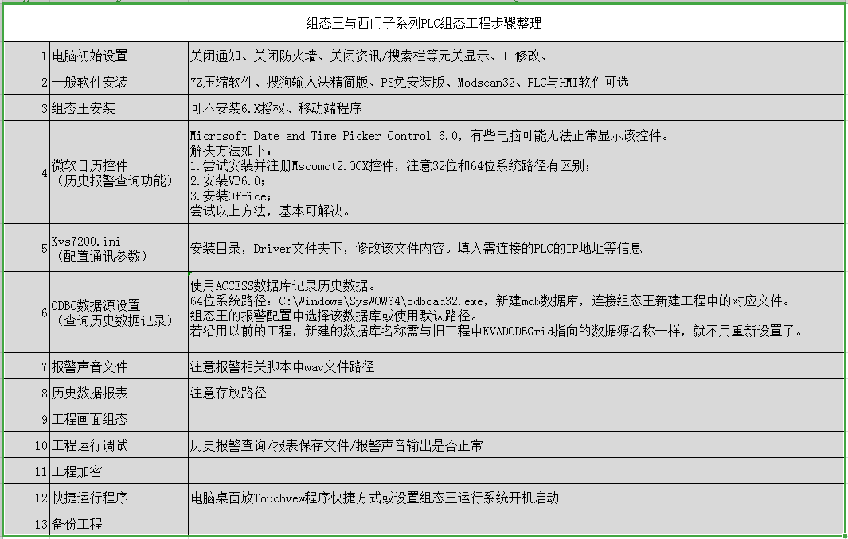Select the Kvs7200.ini step cell
Image resolution: width=848 pixels, height=539 pixels.
[118, 247]
